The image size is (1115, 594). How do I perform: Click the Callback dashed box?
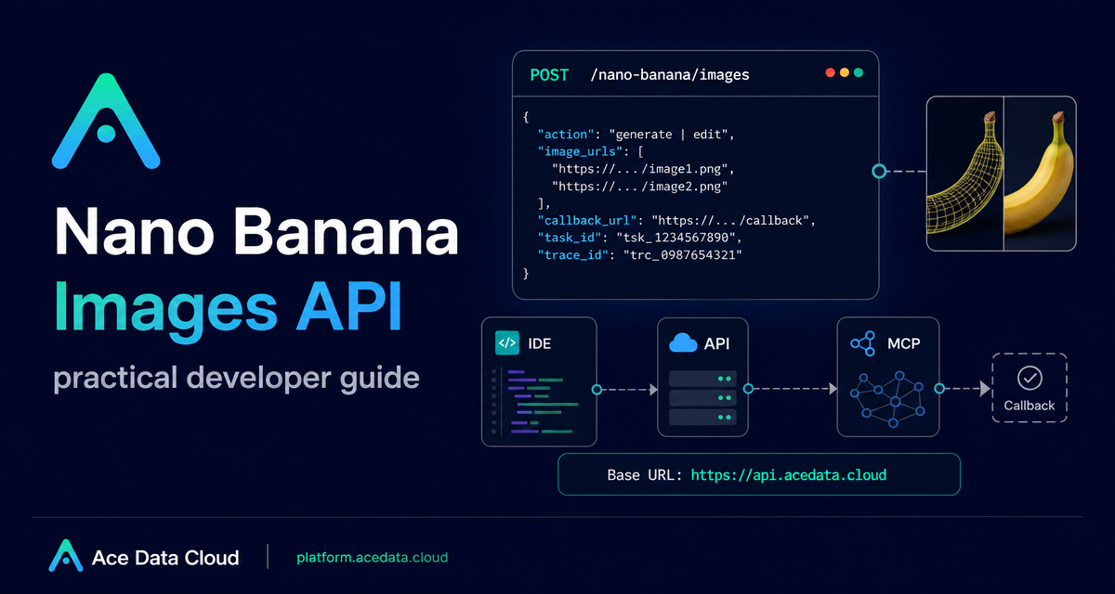coord(1030,388)
